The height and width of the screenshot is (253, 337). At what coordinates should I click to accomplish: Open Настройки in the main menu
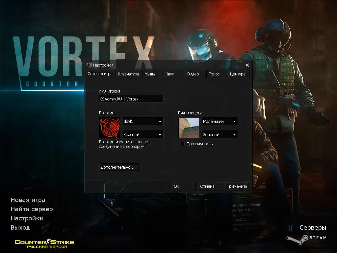(27, 218)
